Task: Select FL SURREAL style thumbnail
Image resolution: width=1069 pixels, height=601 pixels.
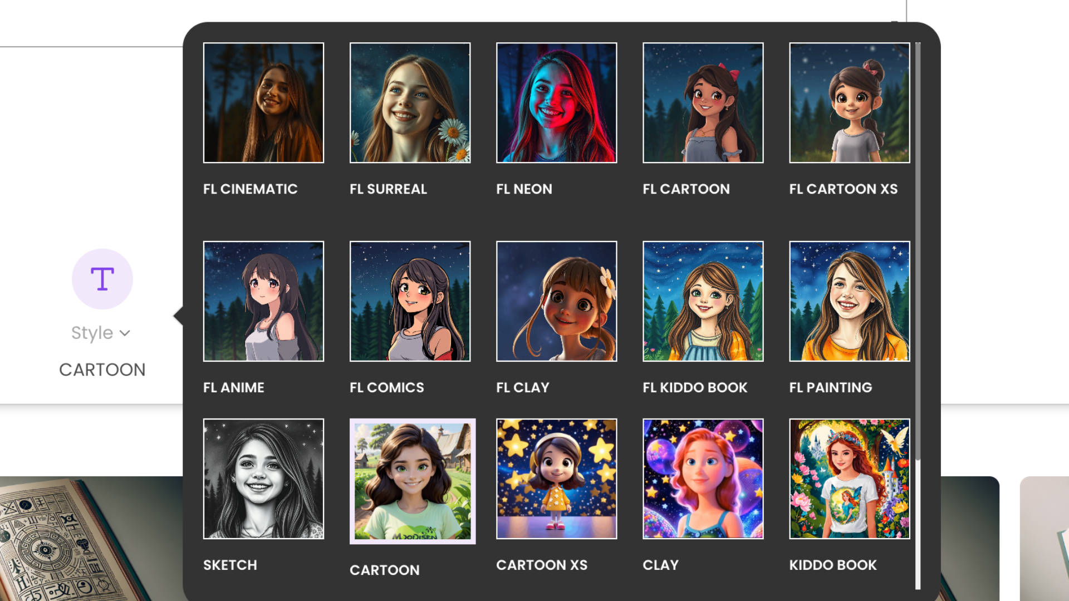Action: tap(410, 102)
